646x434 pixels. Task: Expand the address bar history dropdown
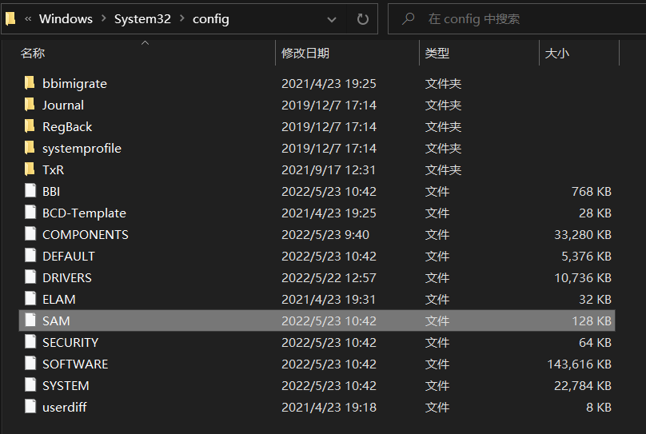click(332, 18)
